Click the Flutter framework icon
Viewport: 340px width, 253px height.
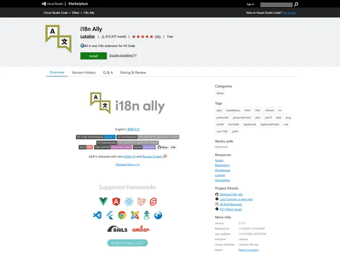[110, 215]
